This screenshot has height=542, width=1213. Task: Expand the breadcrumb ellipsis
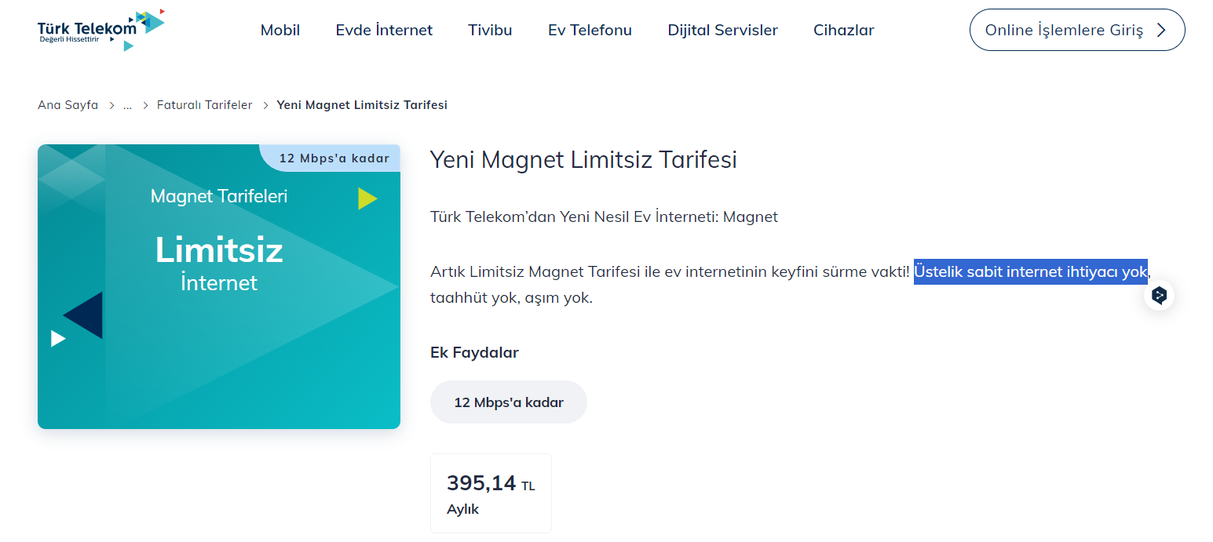(127, 105)
